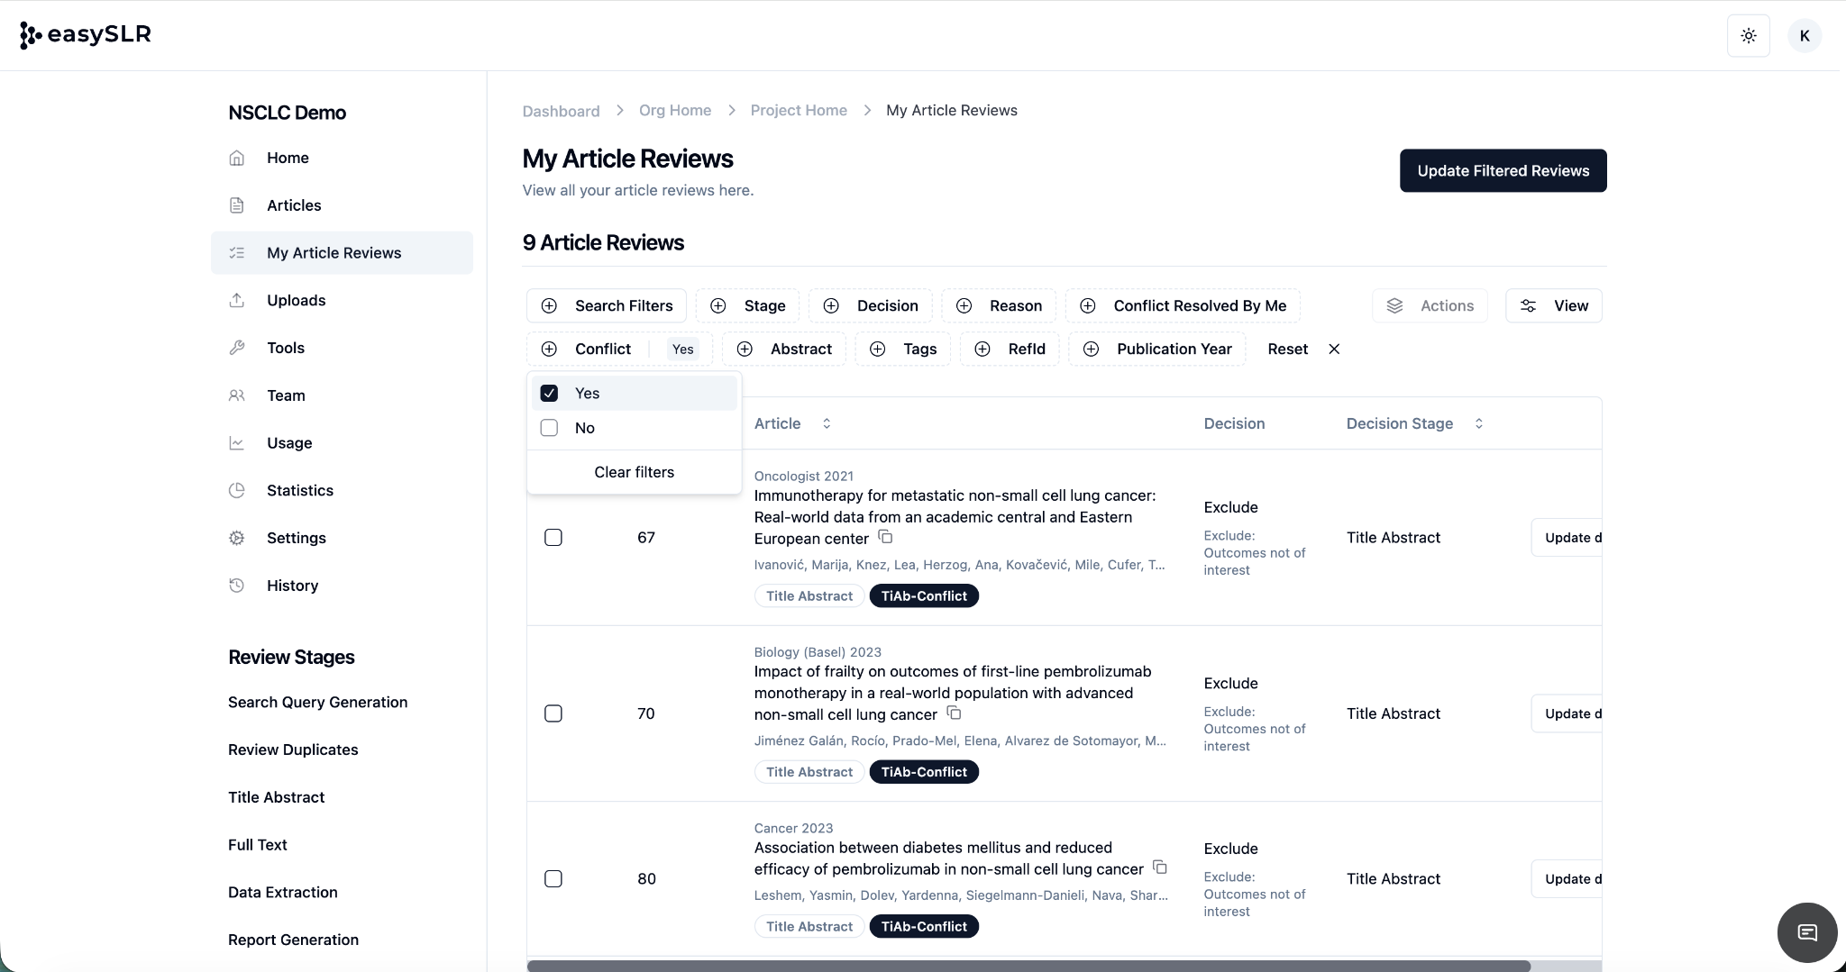Click the easySLR logo

pyautogui.click(x=86, y=35)
